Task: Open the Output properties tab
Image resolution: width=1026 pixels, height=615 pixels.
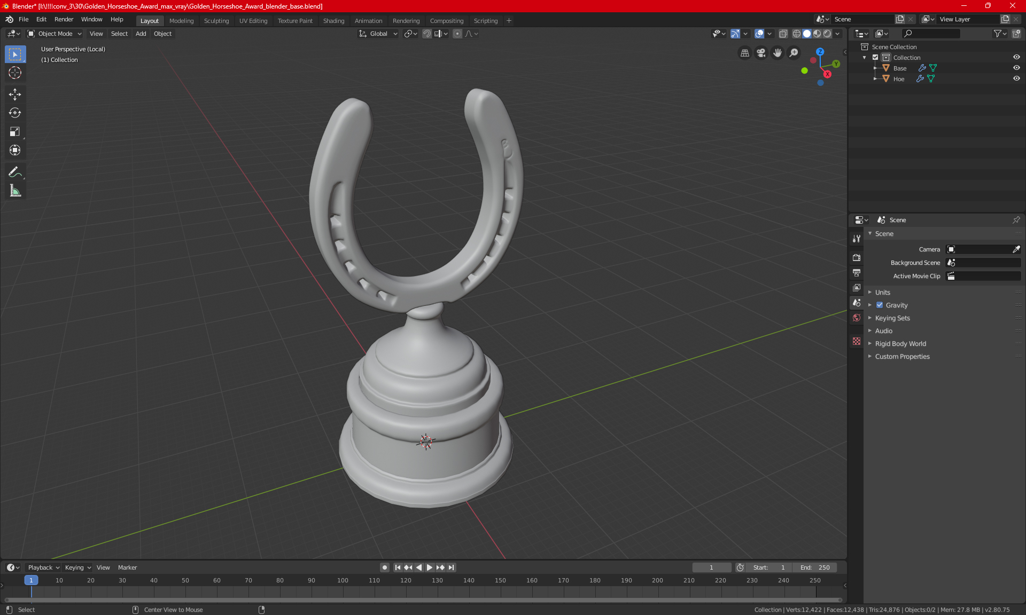Action: pos(857,273)
